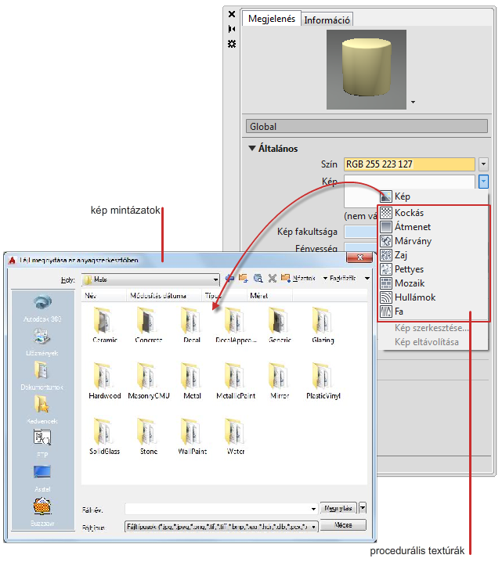This screenshot has width=502, height=562.
Task: Open the Water folder
Action: 236,437
